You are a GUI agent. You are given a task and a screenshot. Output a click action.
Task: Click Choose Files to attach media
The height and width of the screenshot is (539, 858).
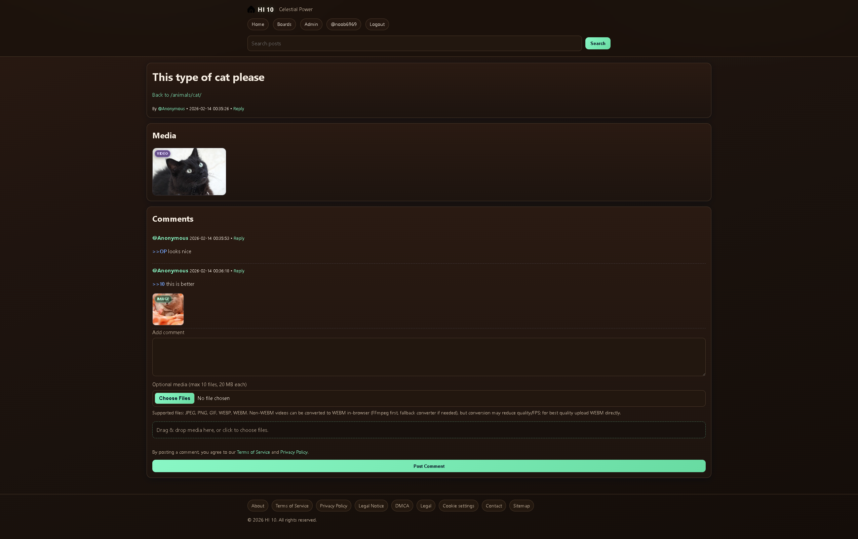click(x=174, y=398)
